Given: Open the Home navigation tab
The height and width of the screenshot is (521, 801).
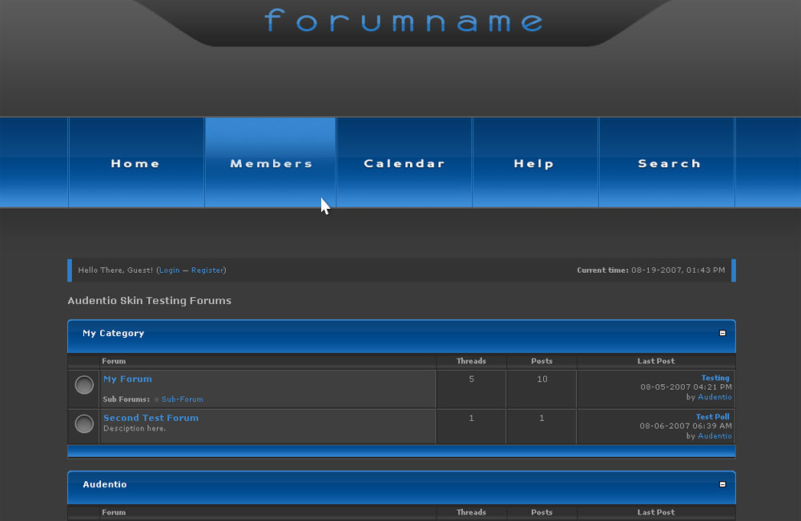Looking at the screenshot, I should pos(135,163).
